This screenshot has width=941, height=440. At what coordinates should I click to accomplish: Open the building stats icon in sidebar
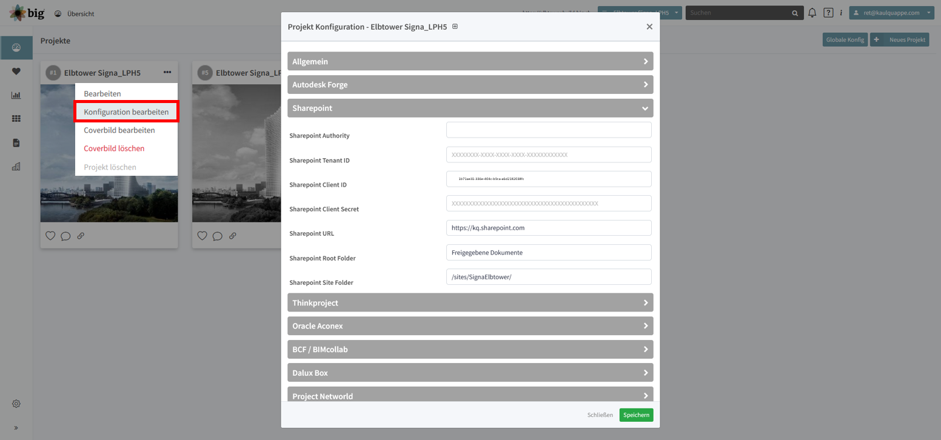(16, 167)
